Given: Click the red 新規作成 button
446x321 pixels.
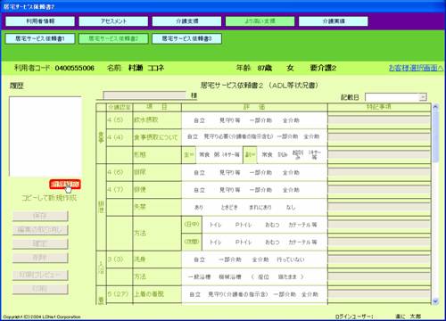Looking at the screenshot, I should [65, 185].
